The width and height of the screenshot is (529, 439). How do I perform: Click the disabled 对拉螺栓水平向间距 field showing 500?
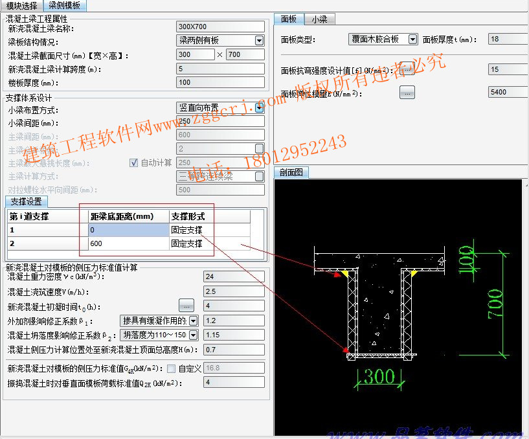pos(220,190)
